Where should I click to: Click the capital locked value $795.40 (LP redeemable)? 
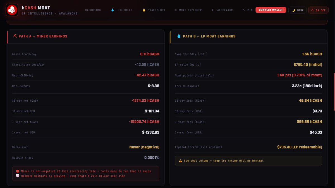[x=300, y=147]
